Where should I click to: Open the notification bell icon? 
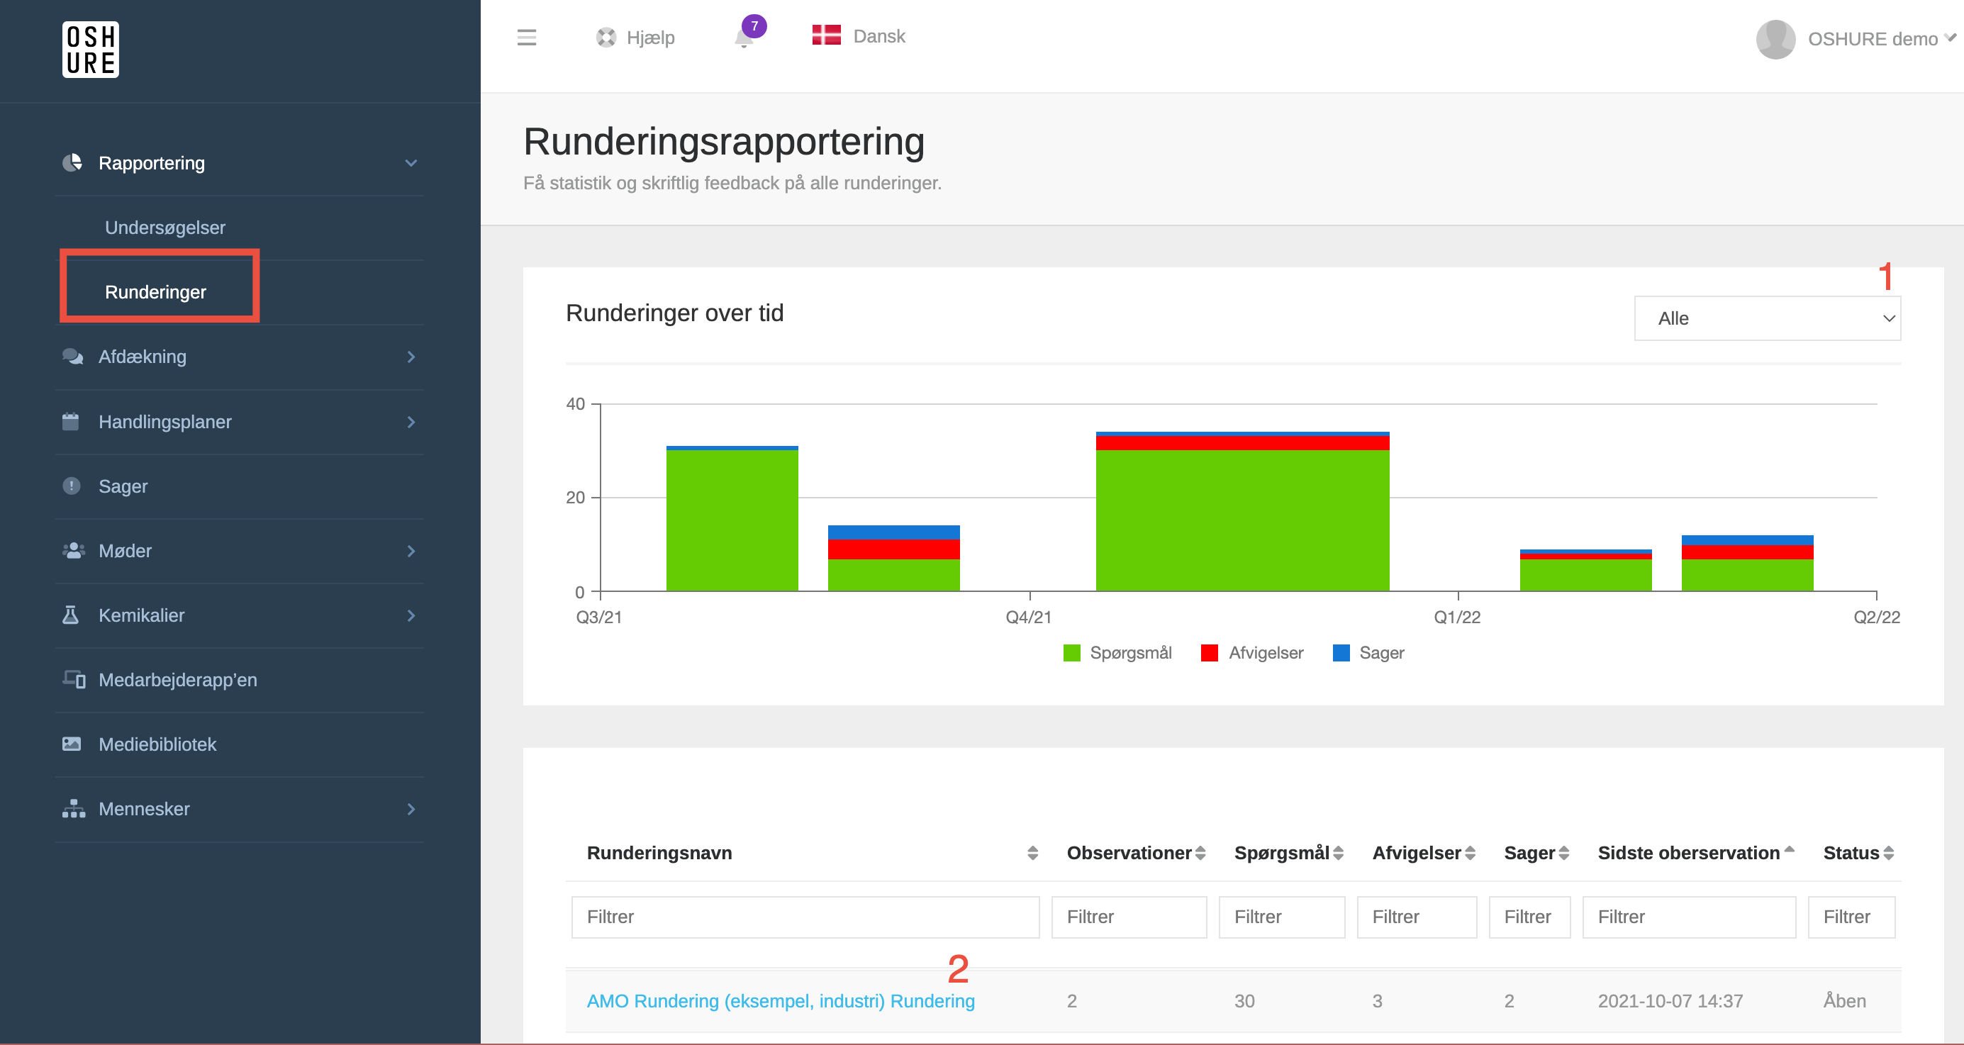click(x=744, y=38)
